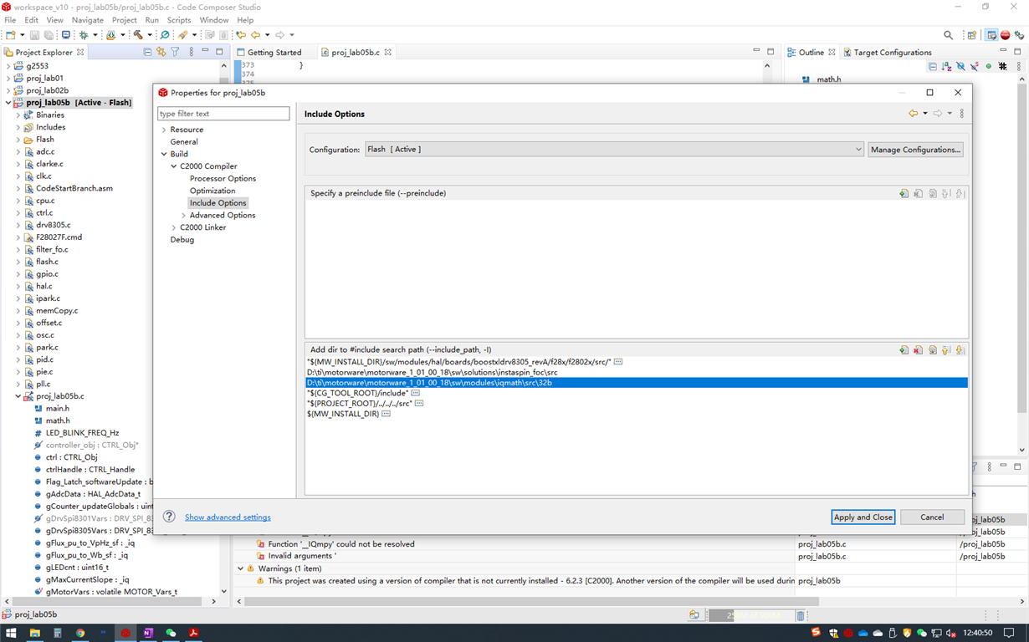Cancel the Properties dialog
1029x642 pixels.
pyautogui.click(x=932, y=517)
